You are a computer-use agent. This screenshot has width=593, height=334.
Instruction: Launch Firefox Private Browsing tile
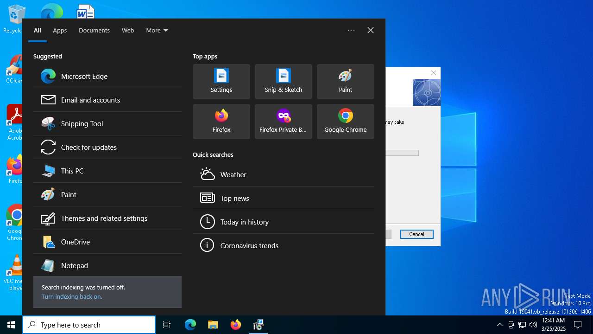tap(284, 122)
